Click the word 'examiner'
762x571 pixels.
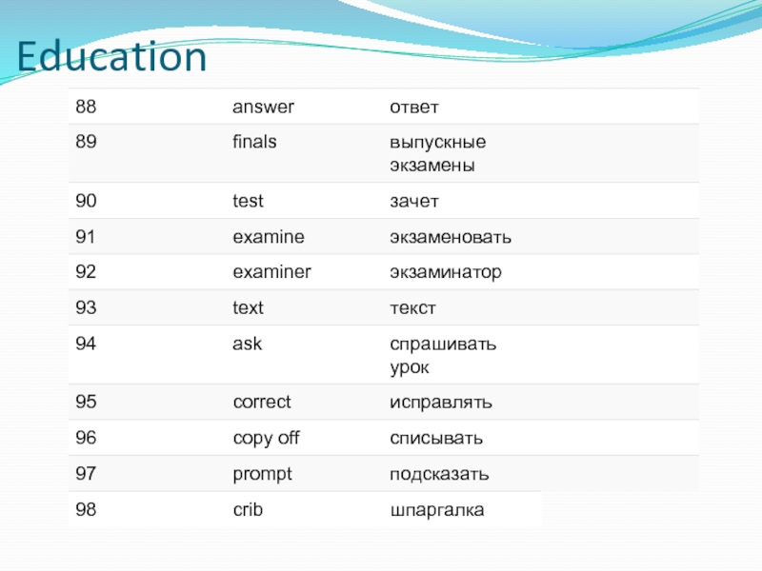point(271,271)
